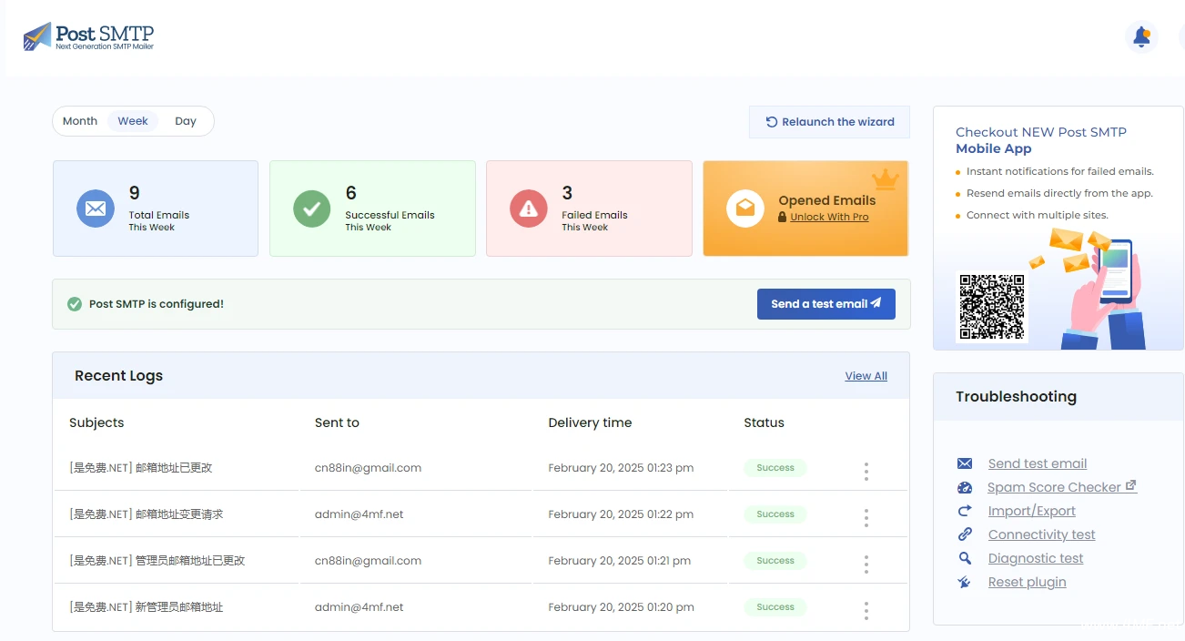Click the Failed Emails warning icon
The height and width of the screenshot is (641, 1185).
pyautogui.click(x=528, y=209)
